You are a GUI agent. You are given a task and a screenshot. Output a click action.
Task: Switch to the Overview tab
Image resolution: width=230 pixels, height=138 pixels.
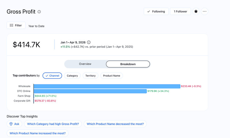pos(85,64)
